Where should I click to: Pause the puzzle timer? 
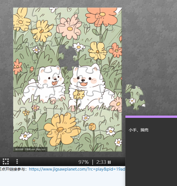[109, 162]
